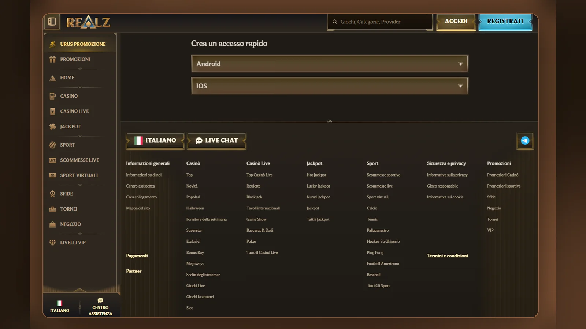
Task: Open Termini e condizioni link
Action: point(448,256)
